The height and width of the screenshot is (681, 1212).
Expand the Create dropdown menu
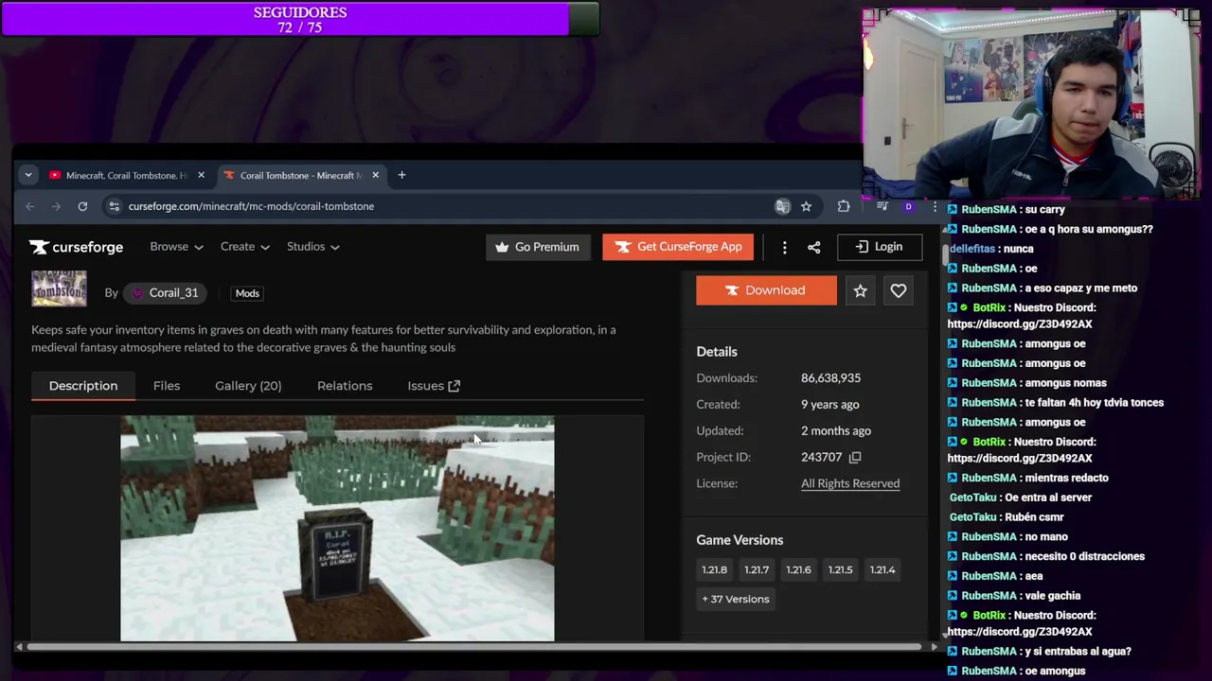(x=244, y=247)
